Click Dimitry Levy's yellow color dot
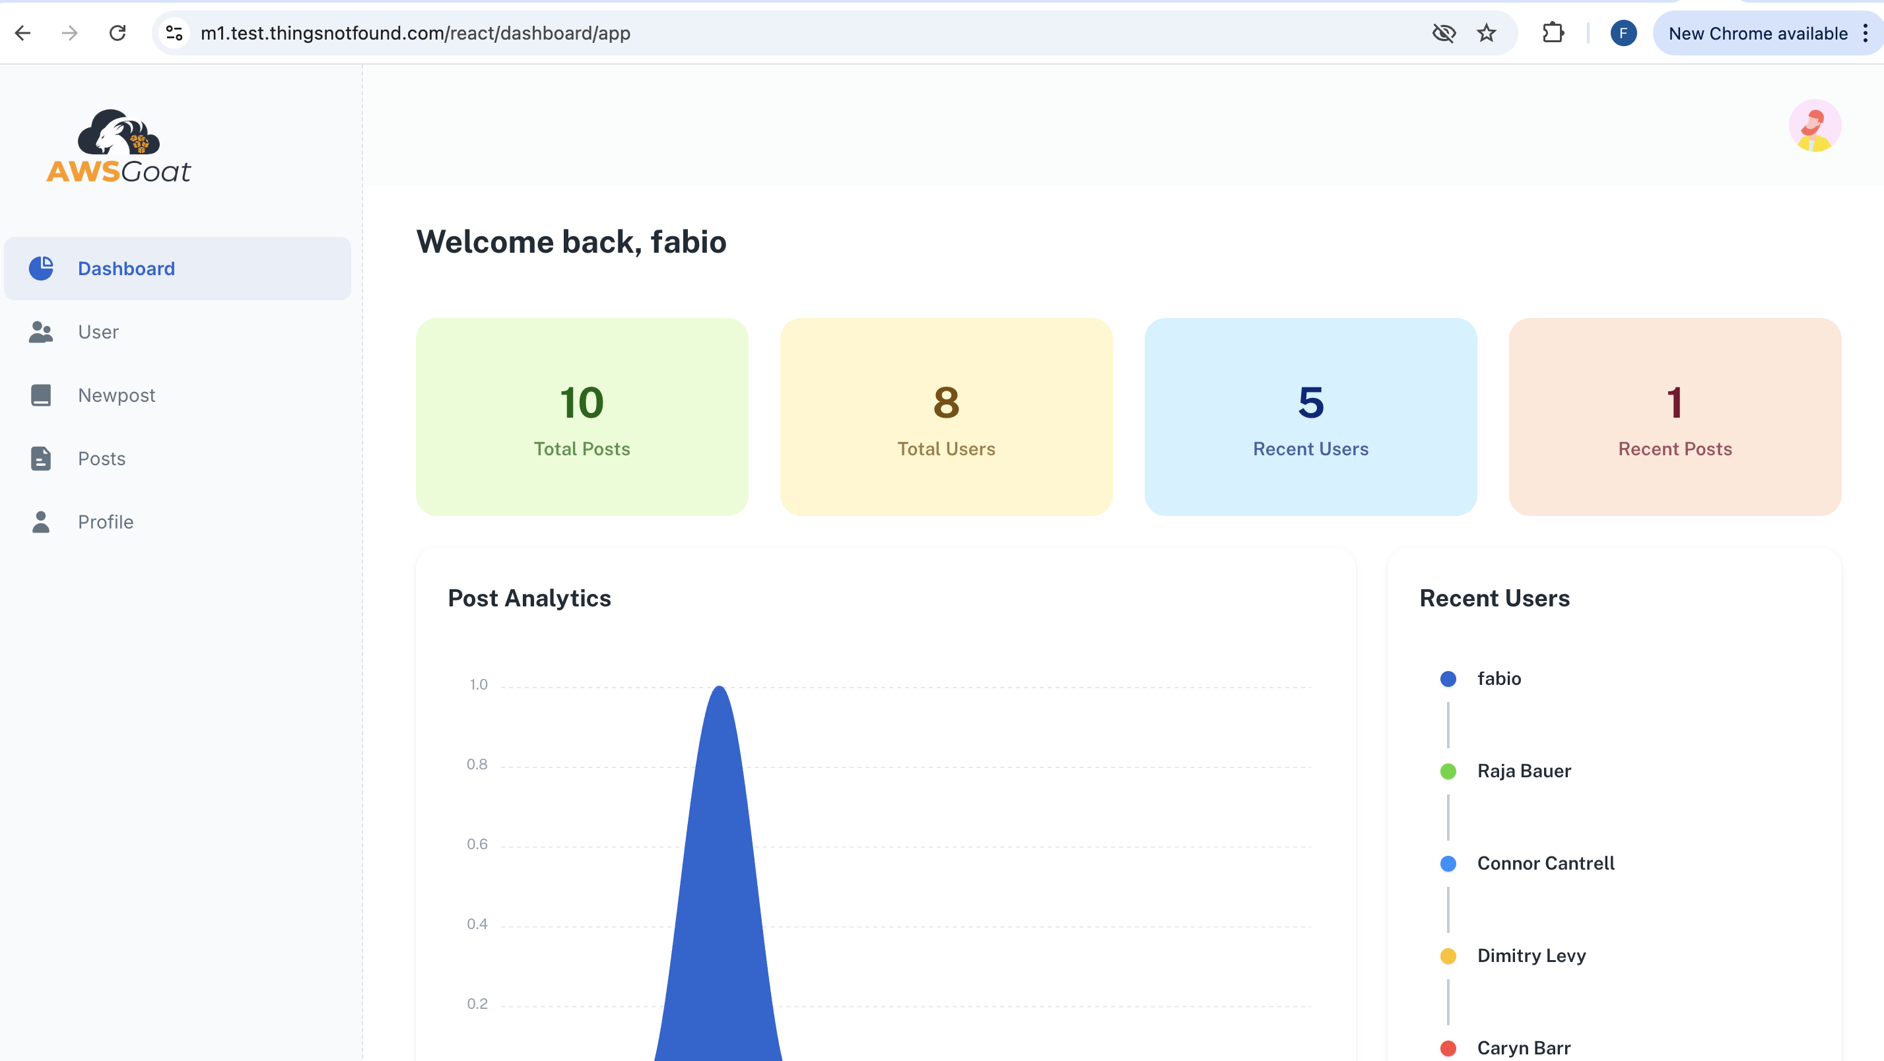The image size is (1884, 1061). (x=1448, y=955)
